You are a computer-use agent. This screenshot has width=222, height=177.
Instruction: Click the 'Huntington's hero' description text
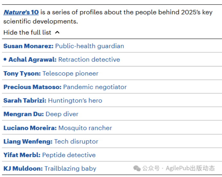pyautogui.click(x=75, y=101)
